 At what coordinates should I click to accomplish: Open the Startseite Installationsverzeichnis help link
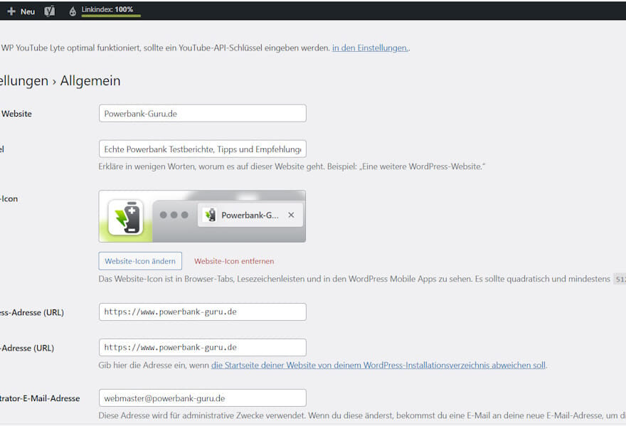378,366
